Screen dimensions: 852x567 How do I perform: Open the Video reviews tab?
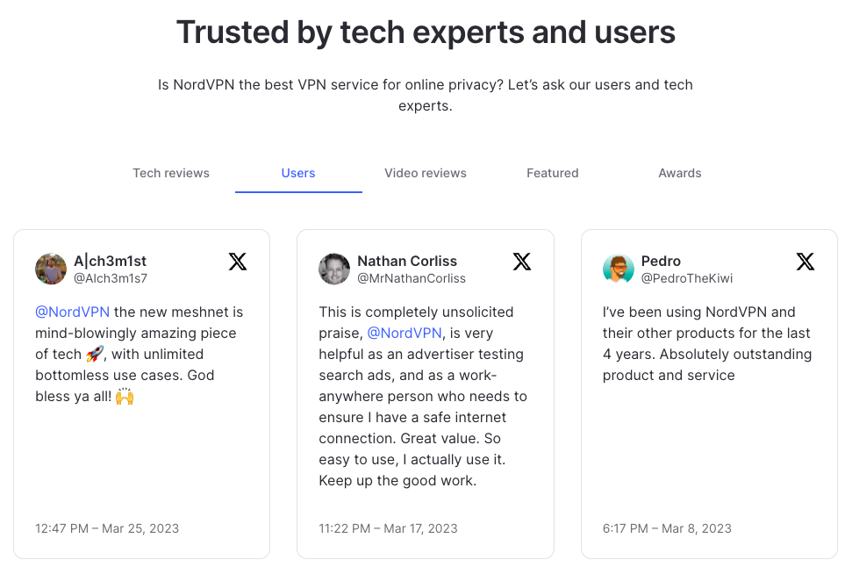[426, 173]
